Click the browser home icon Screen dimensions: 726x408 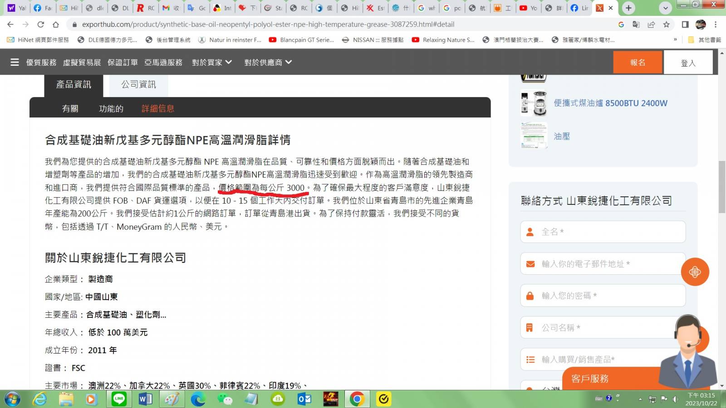pos(56,24)
